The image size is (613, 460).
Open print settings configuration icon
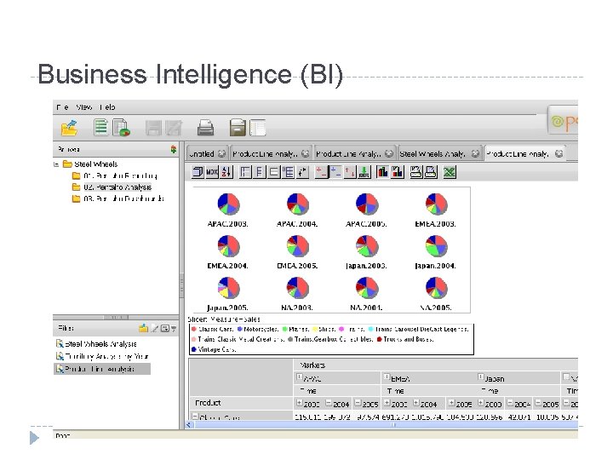point(415,172)
